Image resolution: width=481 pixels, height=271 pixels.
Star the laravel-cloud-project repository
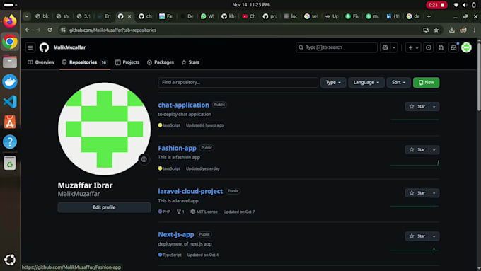pyautogui.click(x=417, y=193)
